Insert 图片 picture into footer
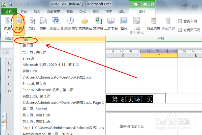The height and width of the screenshot is (135, 202). (124, 24)
